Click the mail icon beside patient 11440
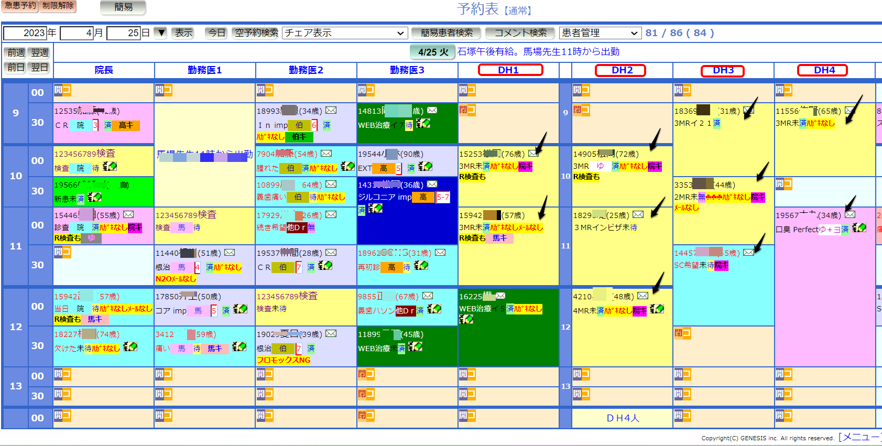Viewport: 882px width, 446px height. click(230, 253)
